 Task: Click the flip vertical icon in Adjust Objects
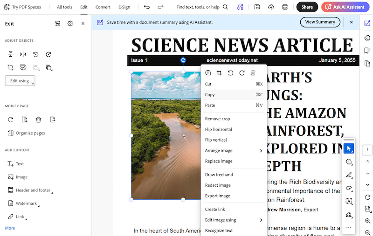11,54
